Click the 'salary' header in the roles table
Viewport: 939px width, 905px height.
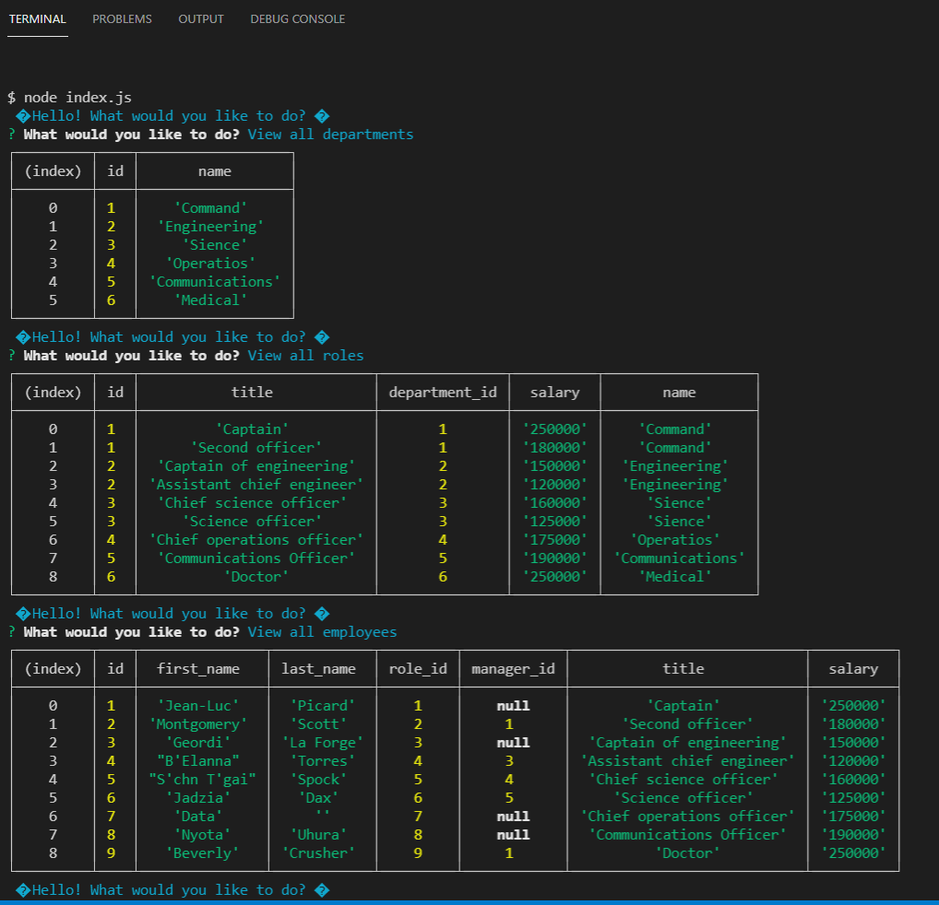554,393
